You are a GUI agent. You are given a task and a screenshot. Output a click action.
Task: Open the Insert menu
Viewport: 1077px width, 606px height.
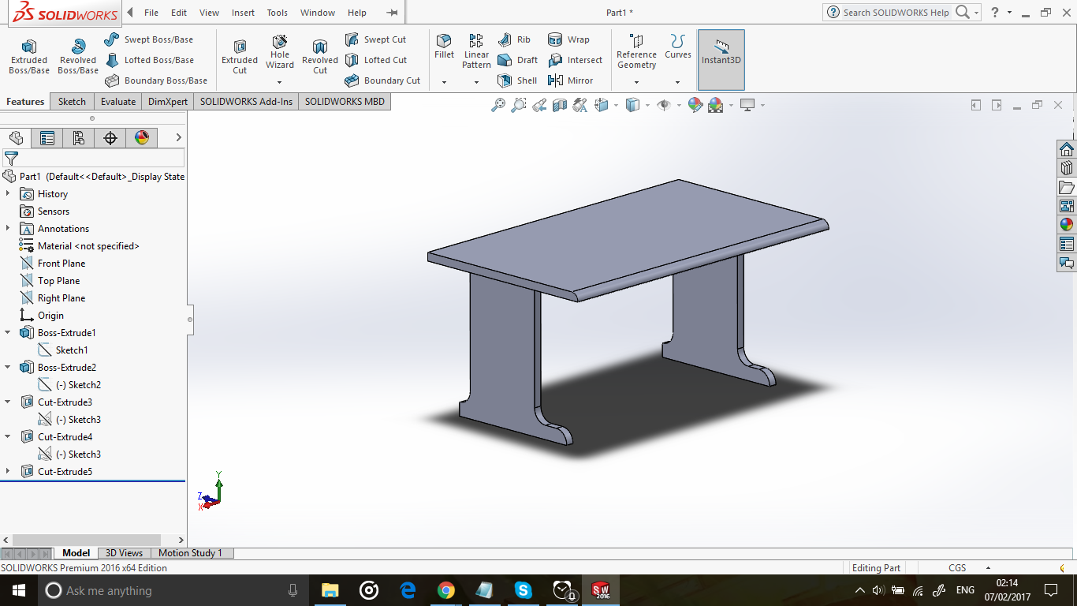(x=243, y=13)
